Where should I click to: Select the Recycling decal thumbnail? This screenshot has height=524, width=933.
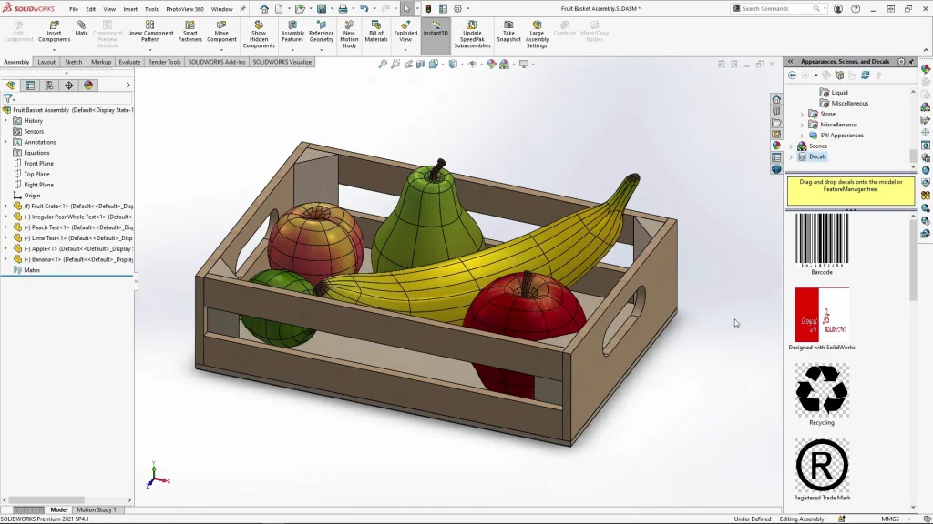822,389
